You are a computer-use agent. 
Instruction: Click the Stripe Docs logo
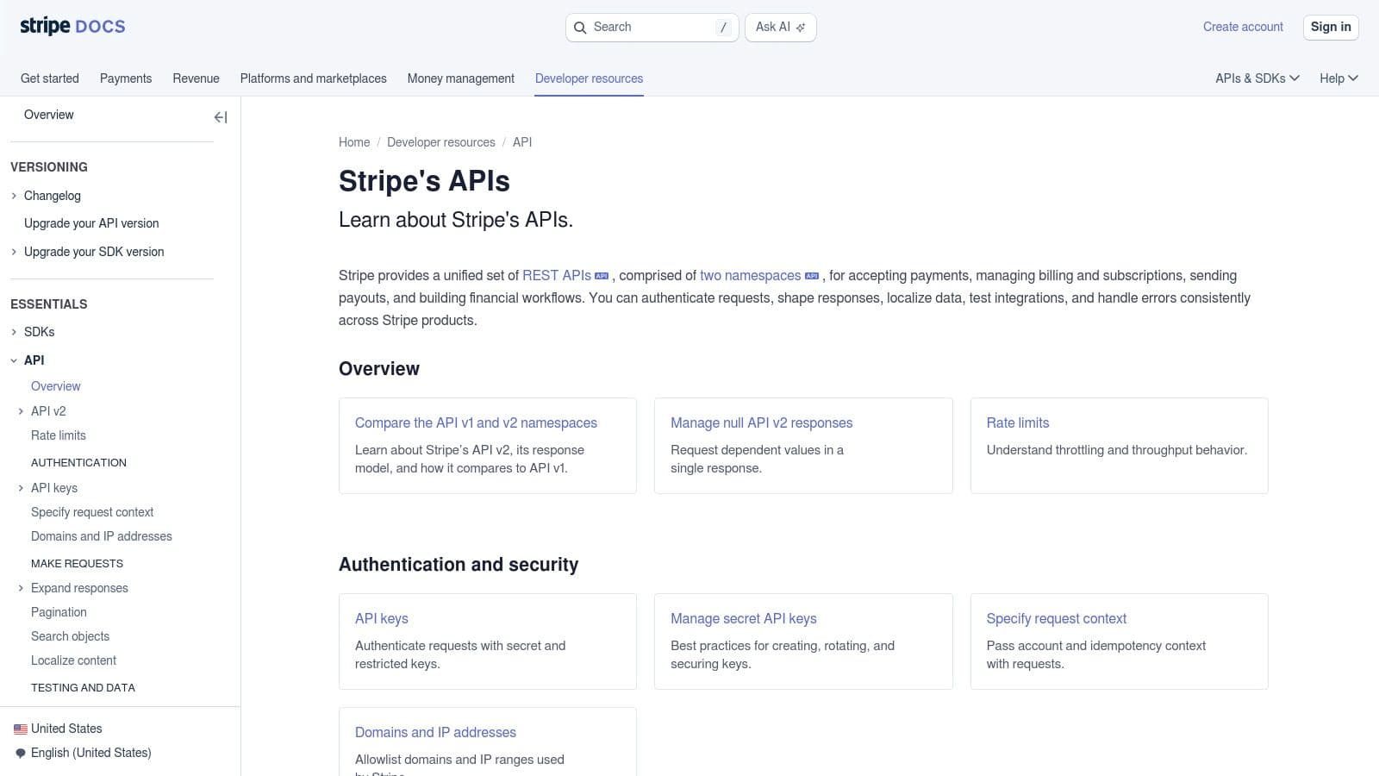click(x=72, y=26)
